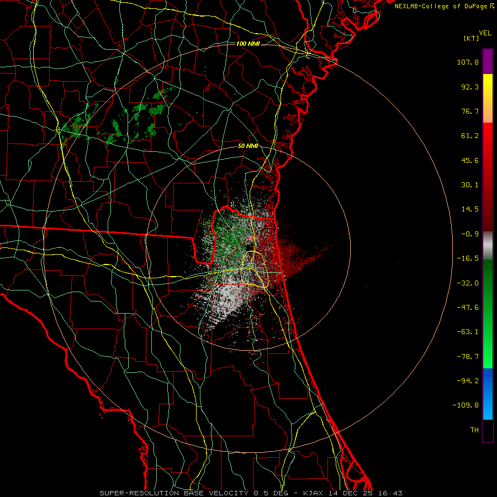Click the 45.6 velocity scale value
This screenshot has width=497, height=497.
click(470, 160)
